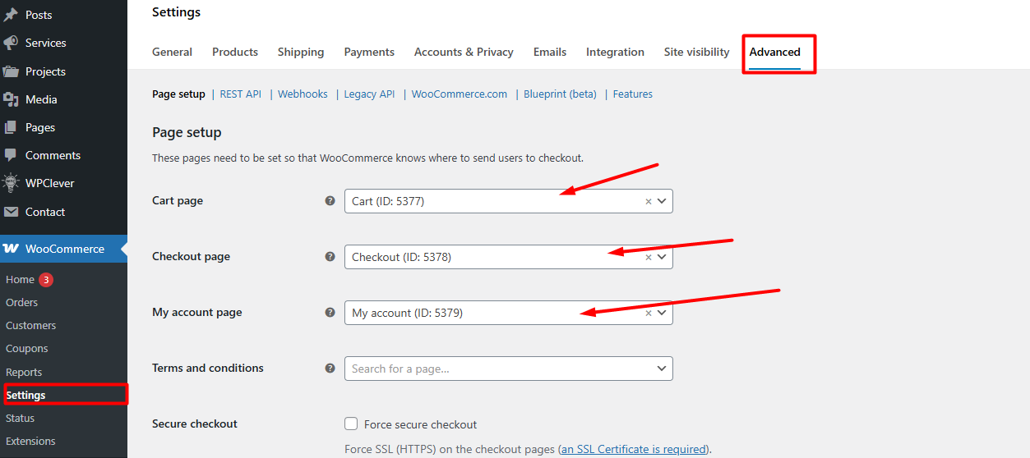Open the SSL Certificate is required link
Screen dimensions: 1030x458
click(x=633, y=449)
